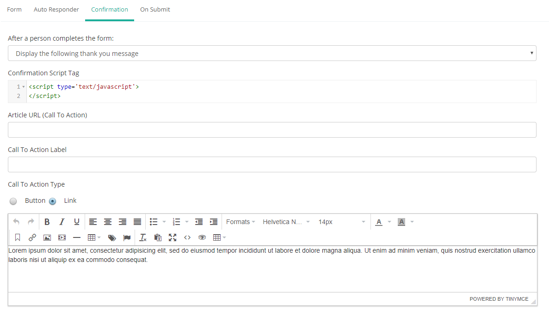Align text left
Screen dimensions: 549x310
point(93,222)
